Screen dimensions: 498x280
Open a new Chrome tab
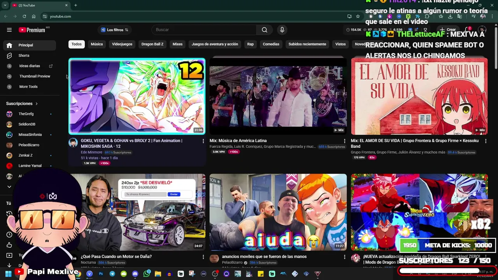(75, 5)
